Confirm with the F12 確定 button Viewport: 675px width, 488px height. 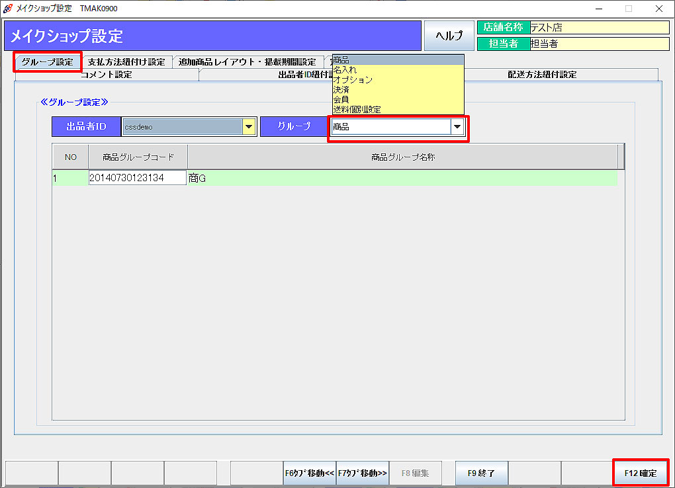[x=640, y=473]
